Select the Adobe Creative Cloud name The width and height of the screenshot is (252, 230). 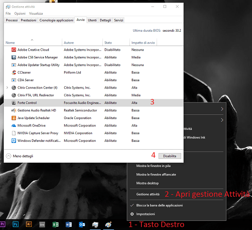pyautogui.click(x=33, y=50)
